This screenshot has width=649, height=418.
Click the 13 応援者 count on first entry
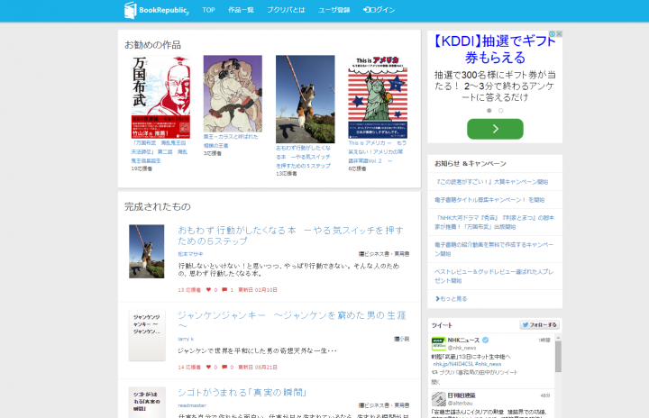point(189,290)
